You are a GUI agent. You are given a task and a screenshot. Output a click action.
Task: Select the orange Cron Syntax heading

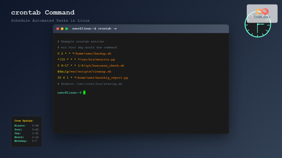23,120
